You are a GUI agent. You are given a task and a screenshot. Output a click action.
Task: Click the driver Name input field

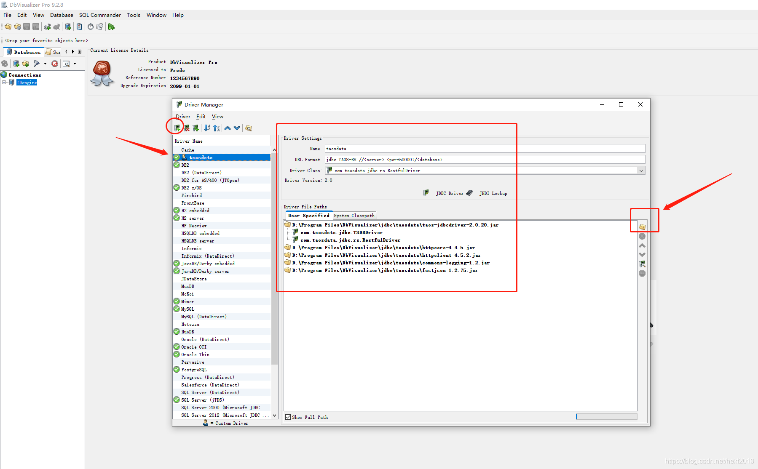pyautogui.click(x=485, y=149)
